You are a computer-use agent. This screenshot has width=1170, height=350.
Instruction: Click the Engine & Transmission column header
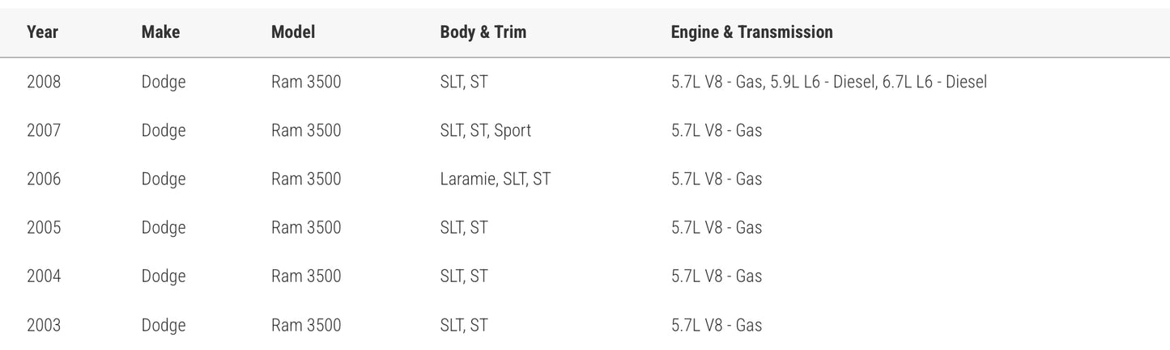[x=751, y=32]
